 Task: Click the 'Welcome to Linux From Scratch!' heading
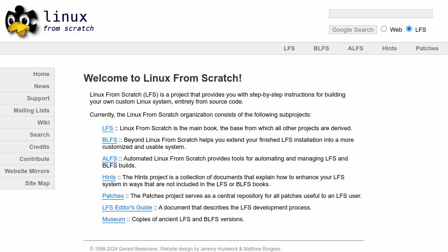[162, 78]
